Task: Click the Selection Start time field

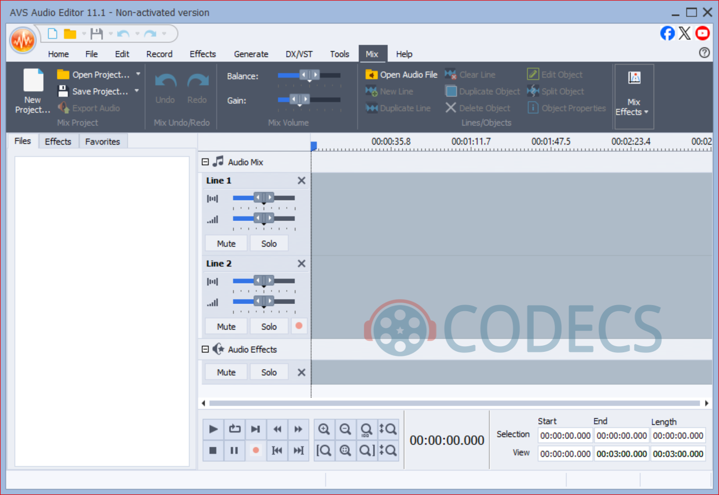Action: pos(565,436)
